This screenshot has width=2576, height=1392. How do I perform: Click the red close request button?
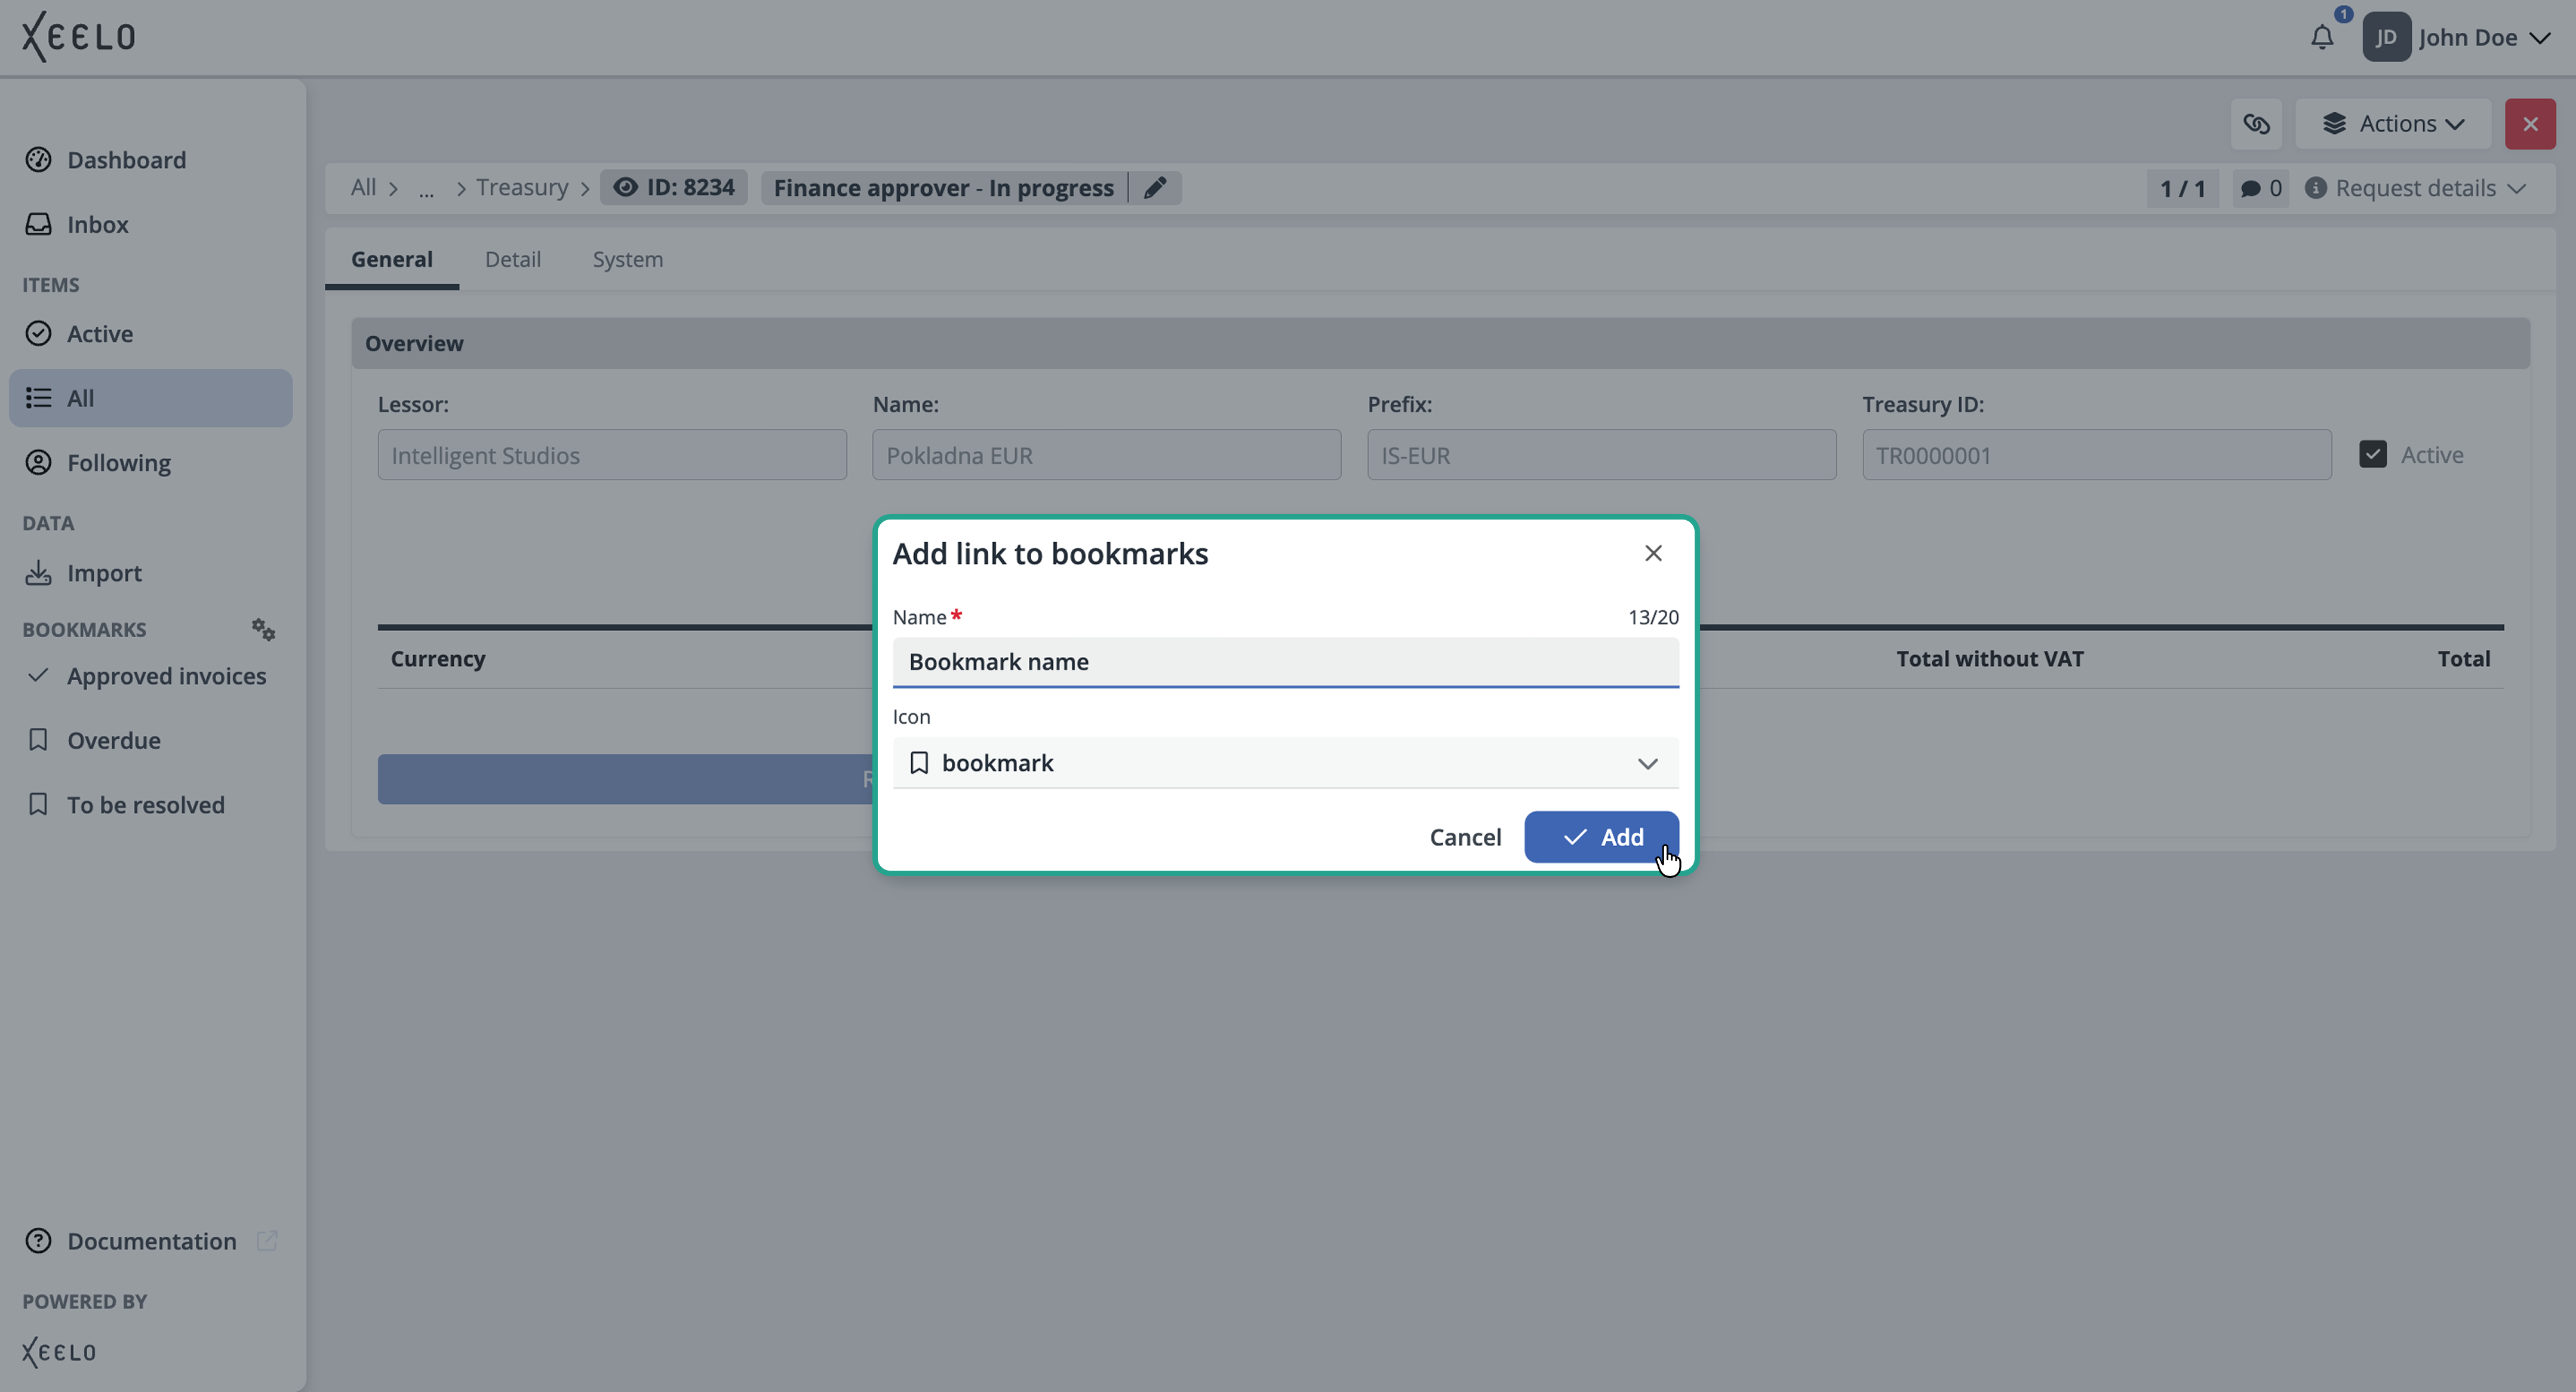(2530, 124)
